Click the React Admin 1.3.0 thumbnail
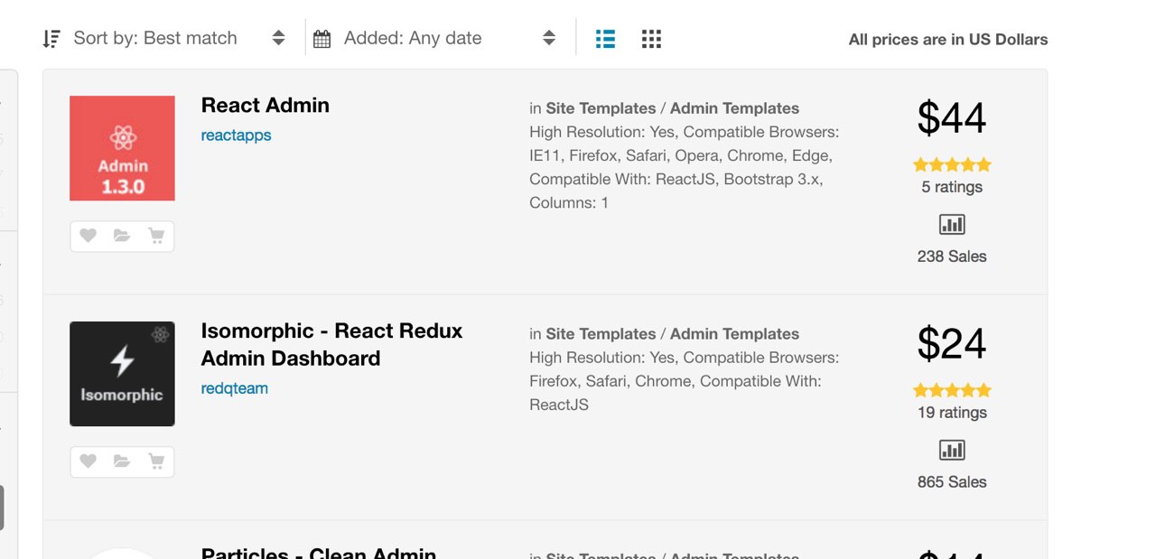1156x559 pixels. [x=122, y=148]
